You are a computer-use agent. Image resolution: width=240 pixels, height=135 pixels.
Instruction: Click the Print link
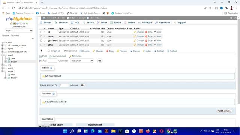click(x=43, y=56)
